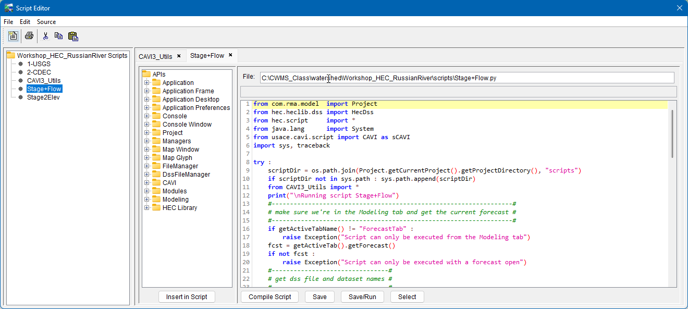Close the Stage+Flow tab with its X

(x=230, y=55)
